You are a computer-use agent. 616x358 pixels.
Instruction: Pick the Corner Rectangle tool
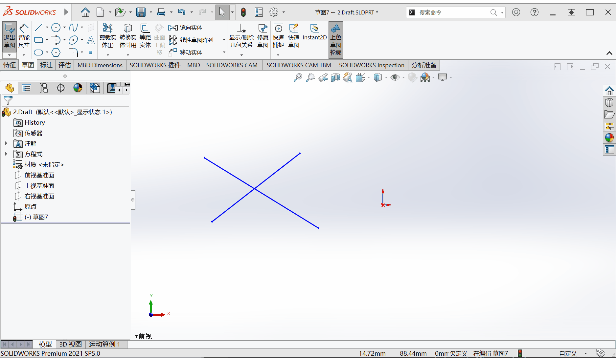coord(38,40)
